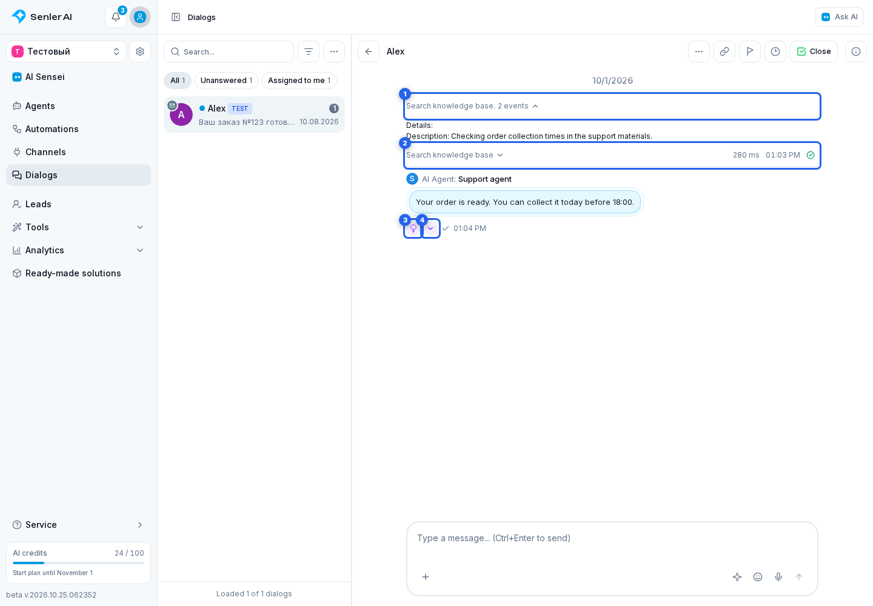
Task: Open the Leads section
Action: click(78, 204)
